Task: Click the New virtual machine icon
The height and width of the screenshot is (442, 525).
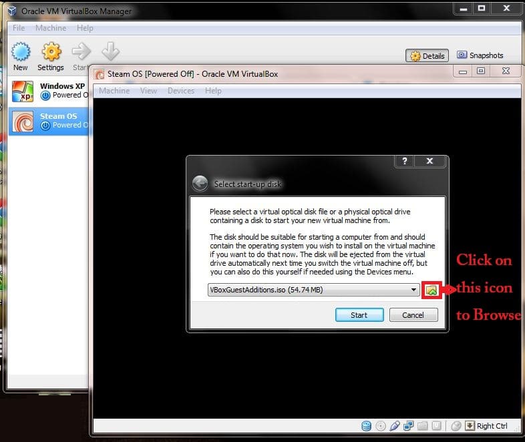Action: (21, 51)
